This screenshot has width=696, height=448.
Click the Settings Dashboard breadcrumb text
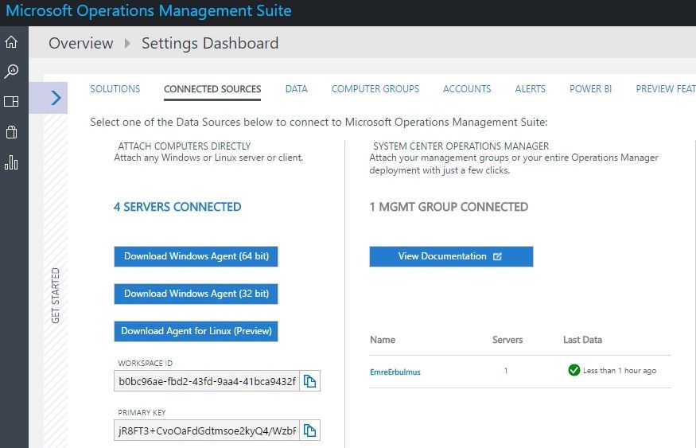[x=210, y=43]
